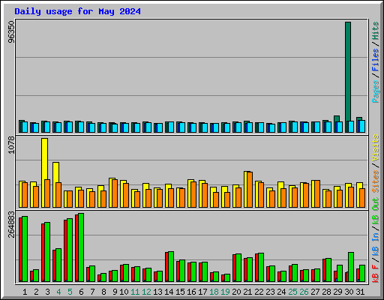Click the 'Files' legend label
This screenshot has width=384, height=300.
376,60
